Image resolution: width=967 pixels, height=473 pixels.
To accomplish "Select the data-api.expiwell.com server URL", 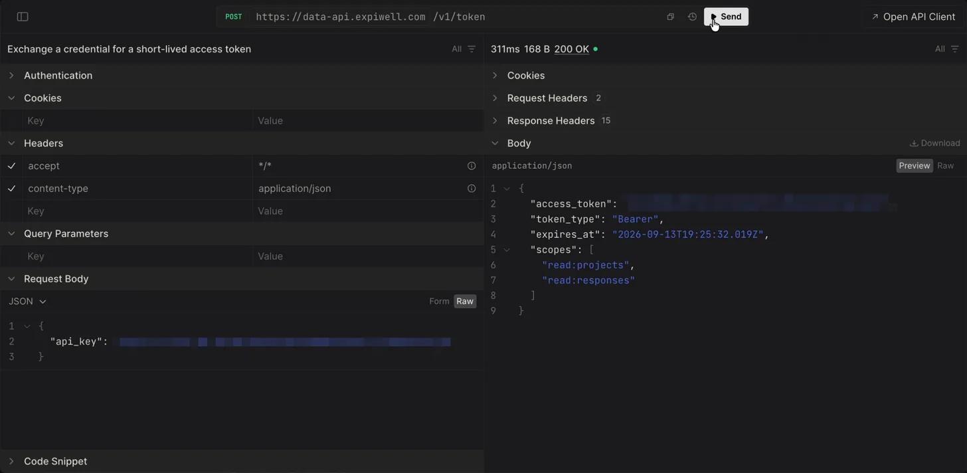I will (x=340, y=17).
